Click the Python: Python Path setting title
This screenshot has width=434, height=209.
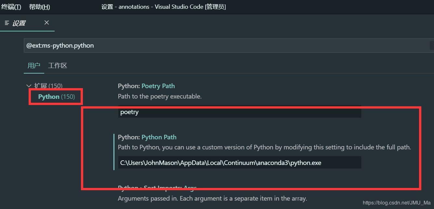click(147, 137)
